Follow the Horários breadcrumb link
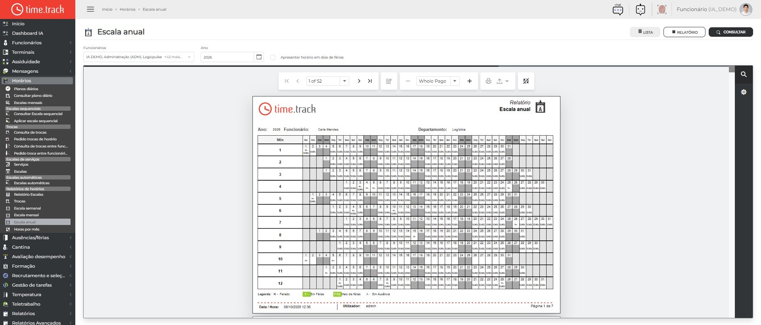The width and height of the screenshot is (761, 325). click(128, 9)
